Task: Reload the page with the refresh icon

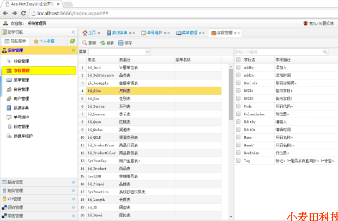Action: [23, 14]
